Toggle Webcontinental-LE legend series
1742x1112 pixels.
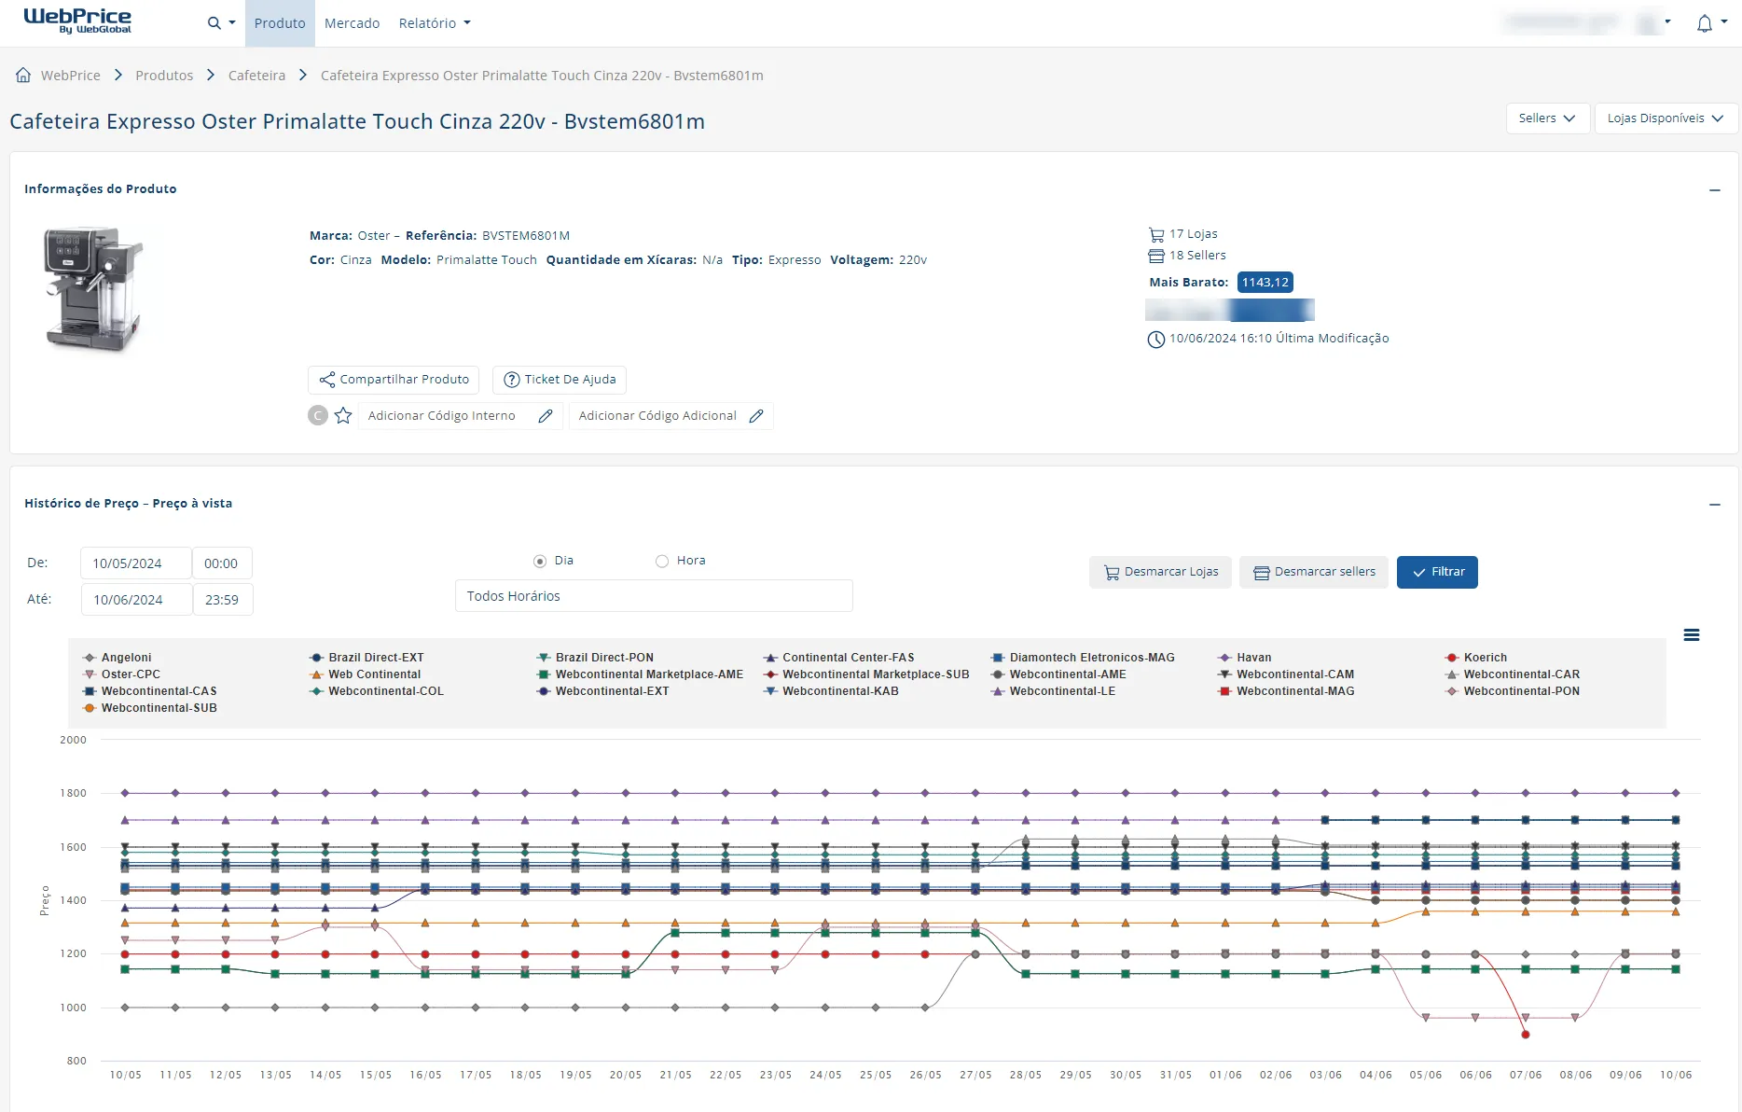click(x=1053, y=691)
